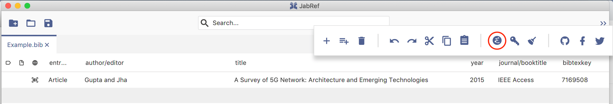Undo the last action
Screen dimensions: 613x104
point(394,41)
